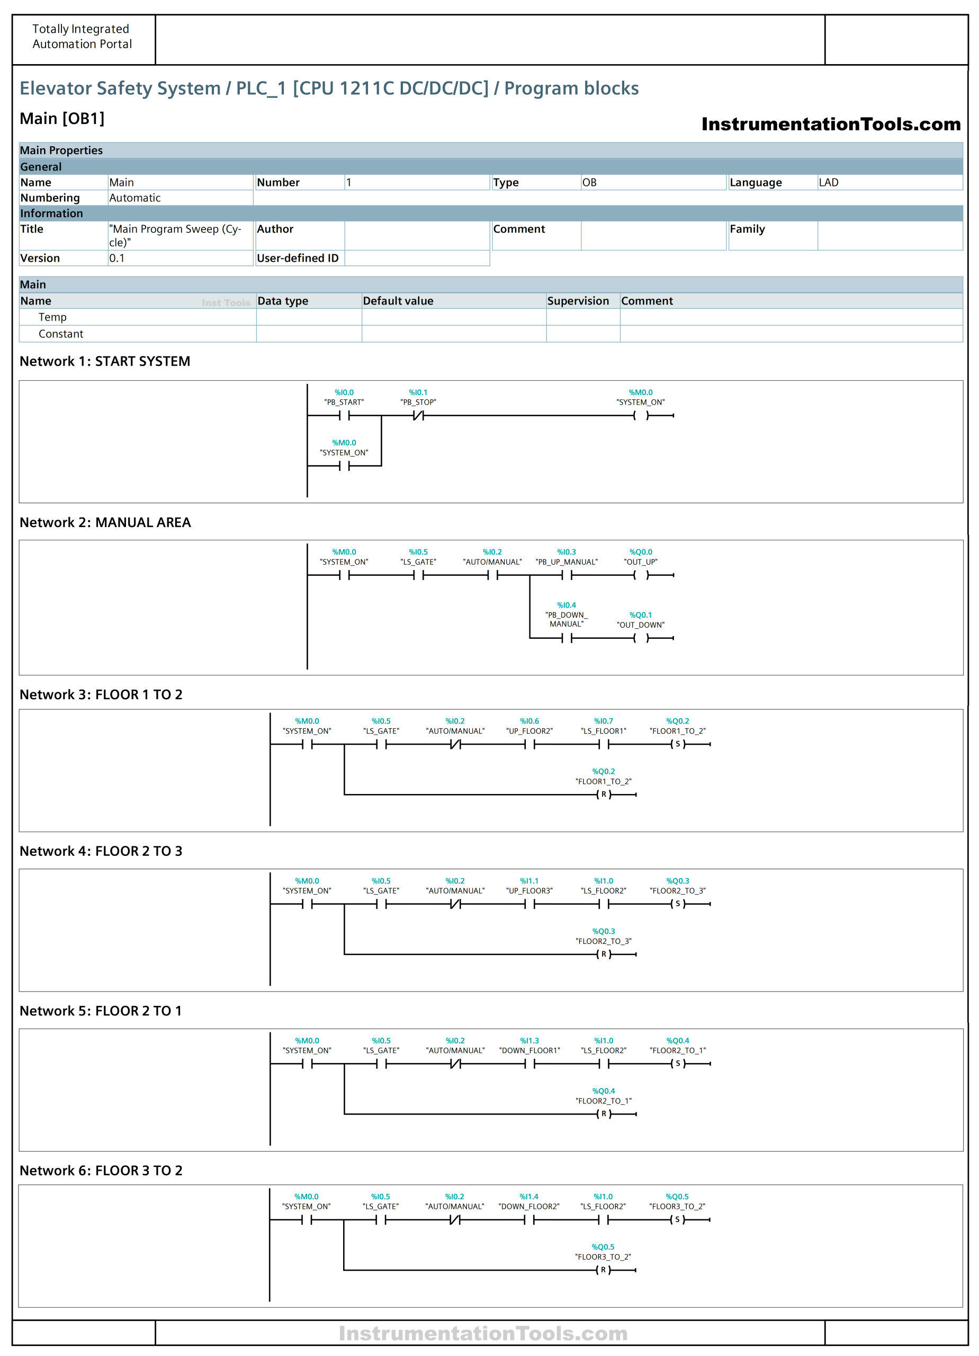Select the SYSTEM_ON contact in Network 2

pyautogui.click(x=344, y=575)
